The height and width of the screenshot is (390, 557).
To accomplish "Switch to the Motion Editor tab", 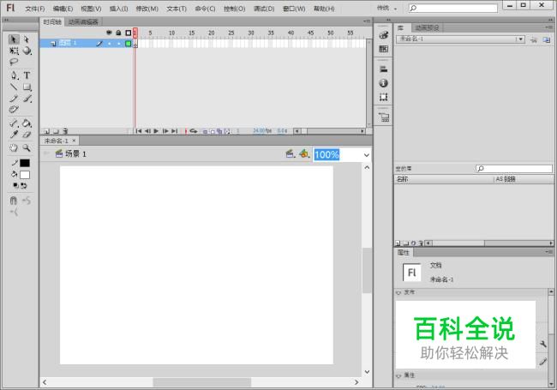I will 83,22.
